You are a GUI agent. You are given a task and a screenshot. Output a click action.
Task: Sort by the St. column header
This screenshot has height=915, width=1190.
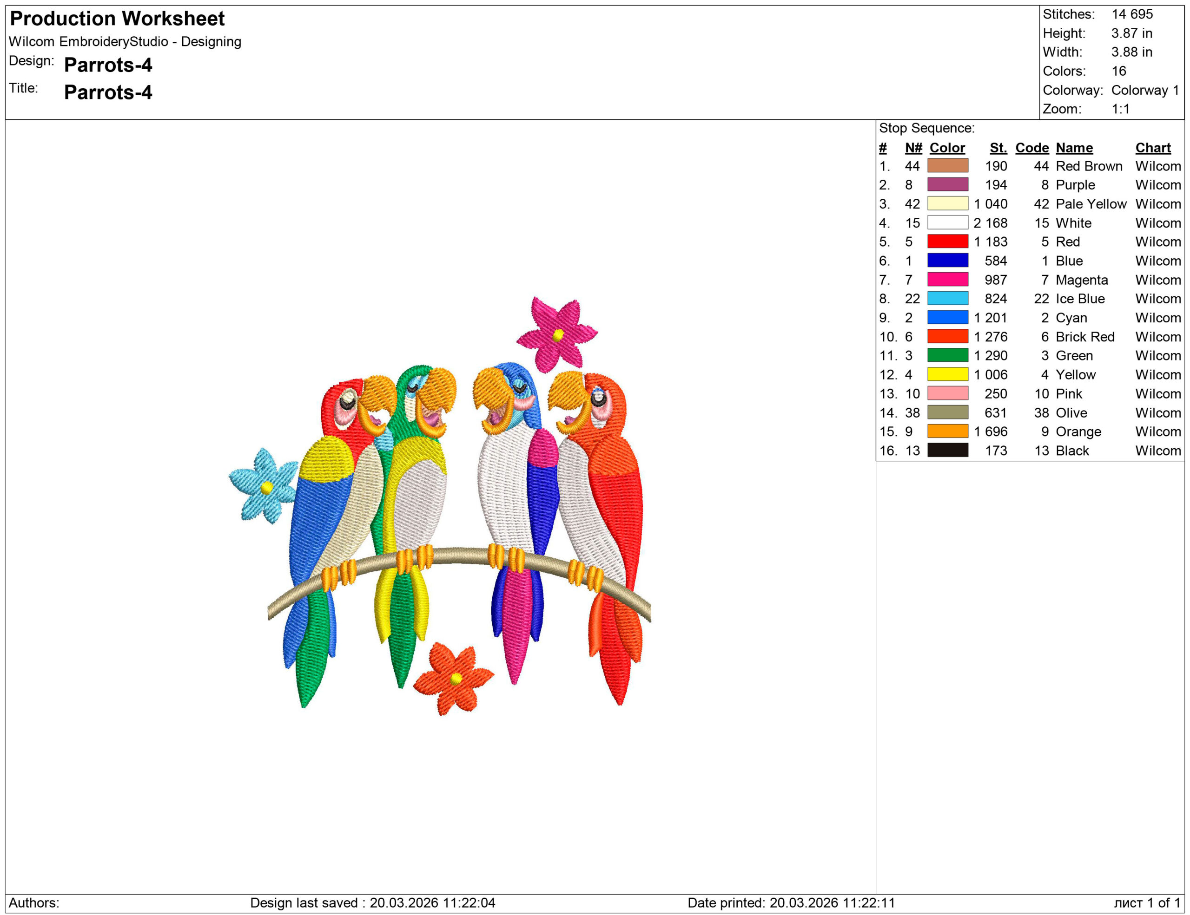tap(999, 148)
